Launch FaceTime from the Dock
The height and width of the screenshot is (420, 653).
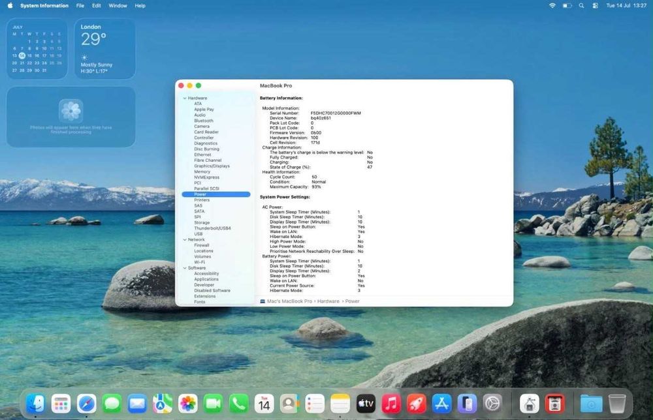214,403
